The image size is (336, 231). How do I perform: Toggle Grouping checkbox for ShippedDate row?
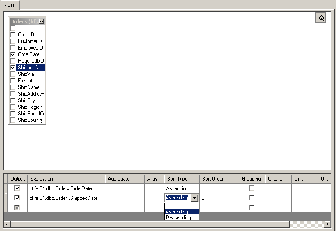pyautogui.click(x=252, y=198)
